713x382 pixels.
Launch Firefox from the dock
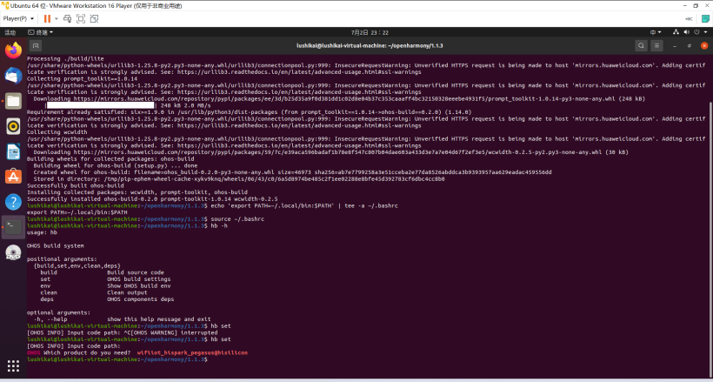tap(13, 50)
